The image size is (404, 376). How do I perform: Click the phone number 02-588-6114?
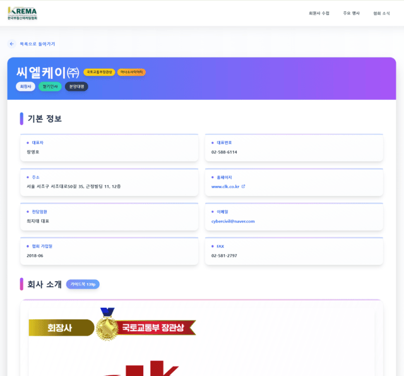coord(224,152)
